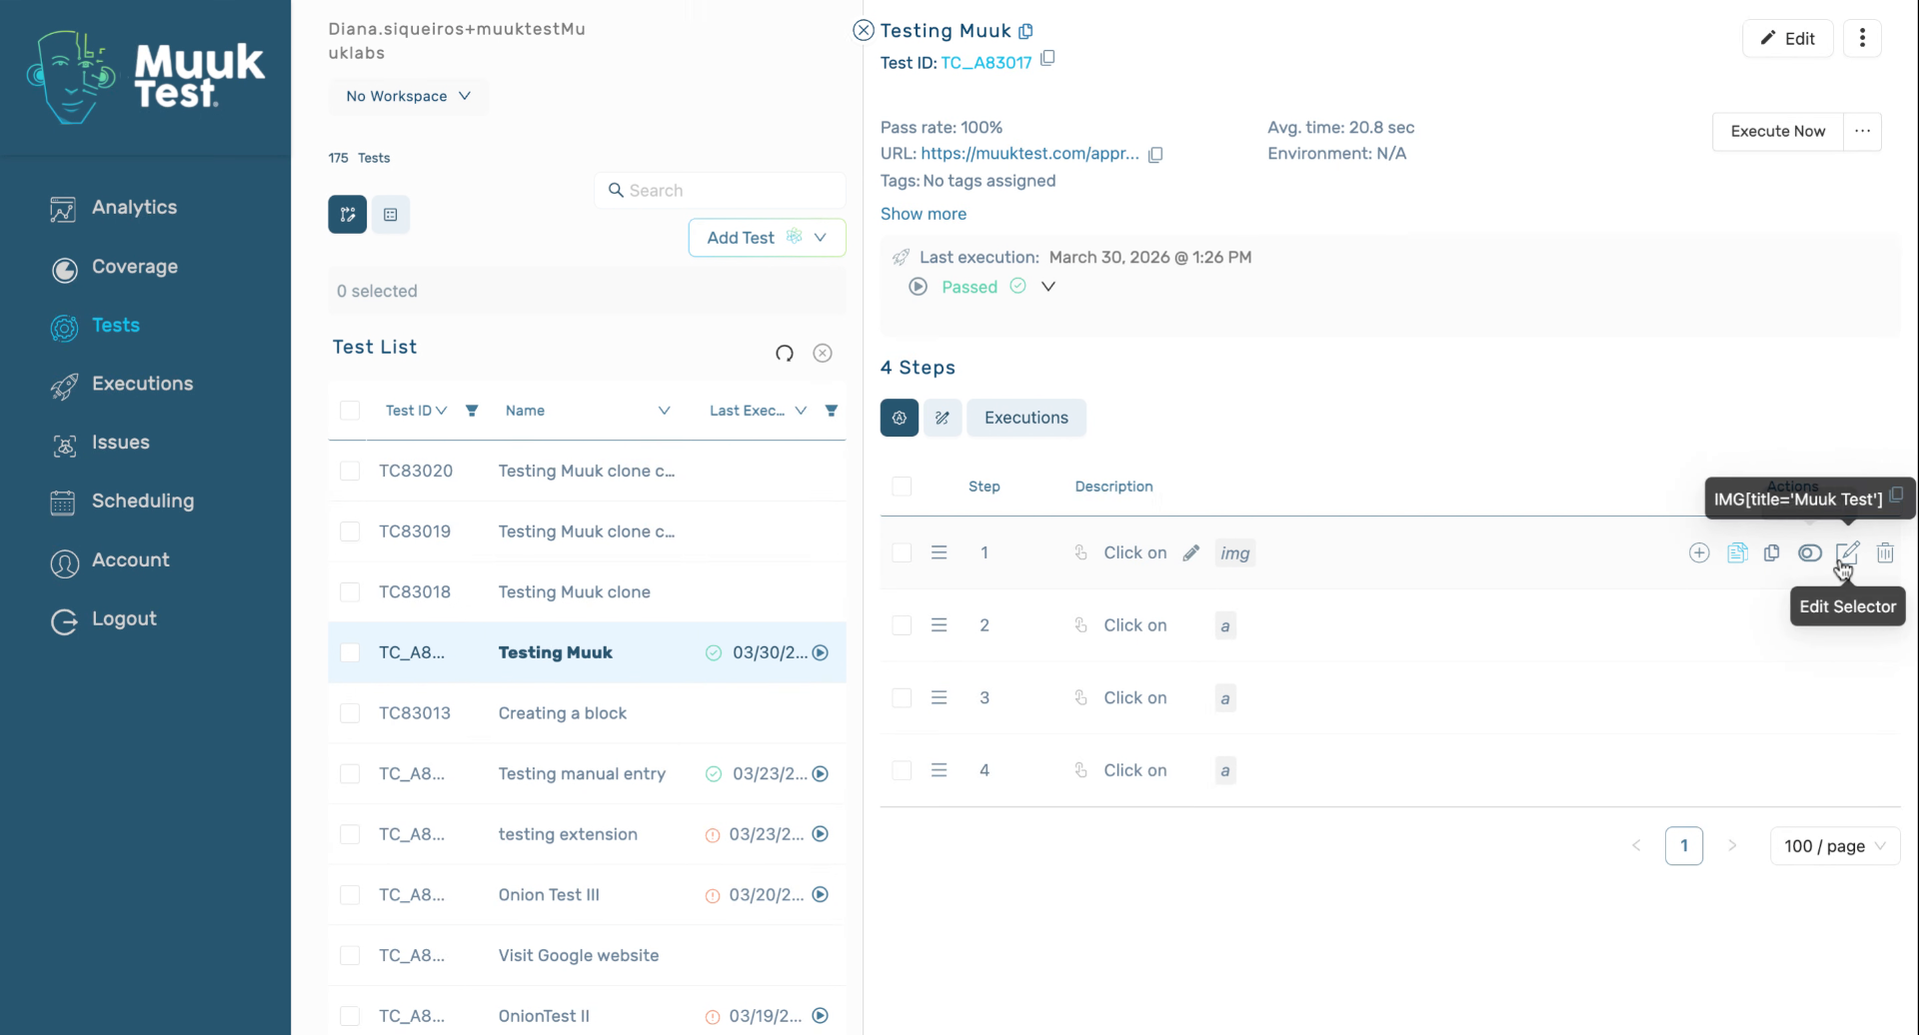This screenshot has height=1035, width=1919.
Task: Check the step 1 checkbox
Action: pos(902,552)
